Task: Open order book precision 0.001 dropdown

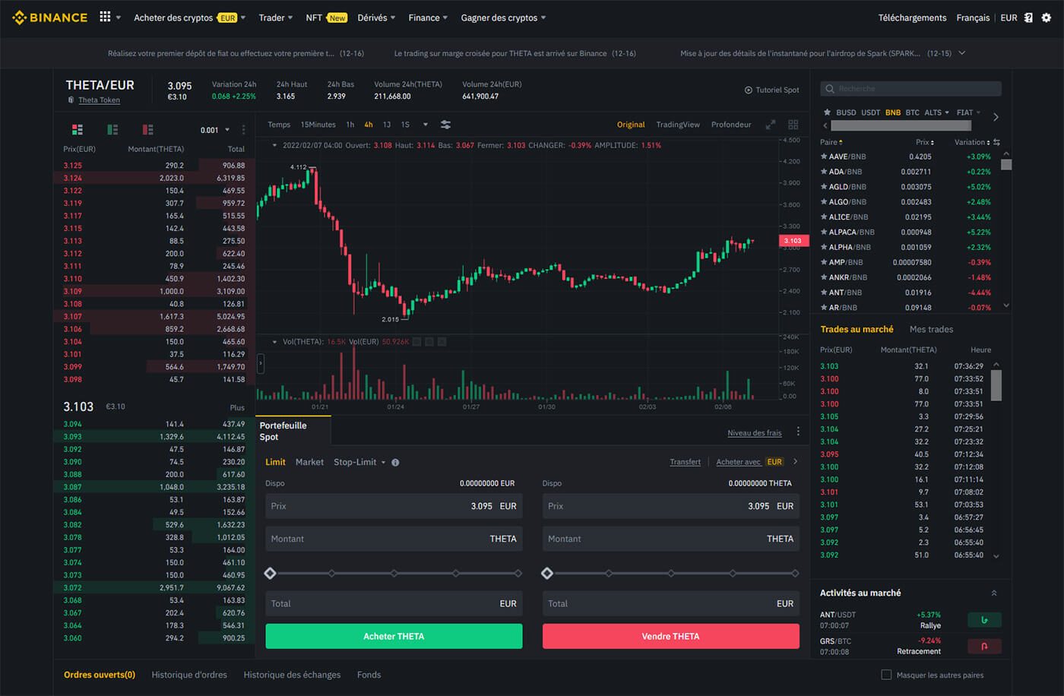Action: point(215,130)
